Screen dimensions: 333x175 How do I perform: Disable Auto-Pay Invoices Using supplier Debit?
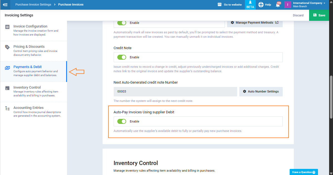click(122, 121)
